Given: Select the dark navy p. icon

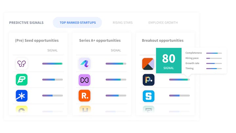Looking at the screenshot, I should [148, 80].
